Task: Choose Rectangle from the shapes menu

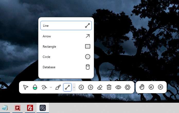Action: [x=66, y=47]
